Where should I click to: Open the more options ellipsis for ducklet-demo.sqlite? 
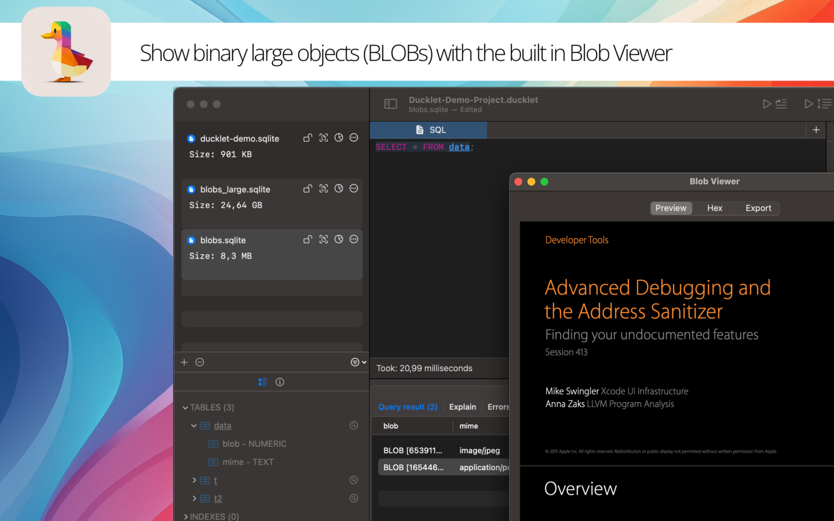[354, 138]
